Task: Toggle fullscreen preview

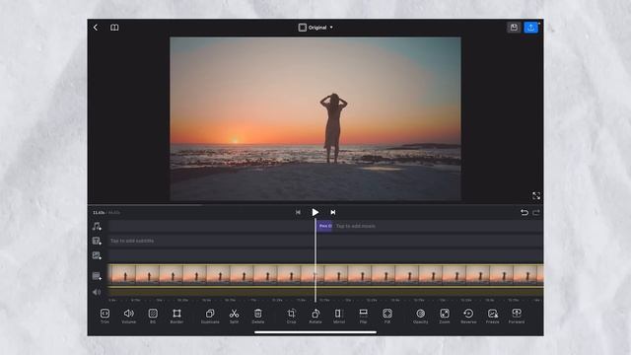Action: point(536,196)
